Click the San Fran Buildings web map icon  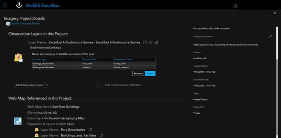[18, 121]
